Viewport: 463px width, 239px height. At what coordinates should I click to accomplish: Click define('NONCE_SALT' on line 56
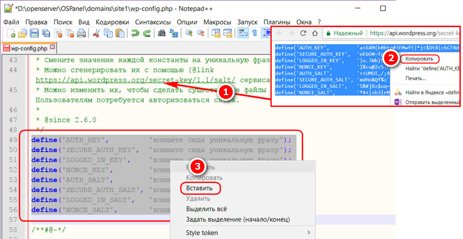75,210
